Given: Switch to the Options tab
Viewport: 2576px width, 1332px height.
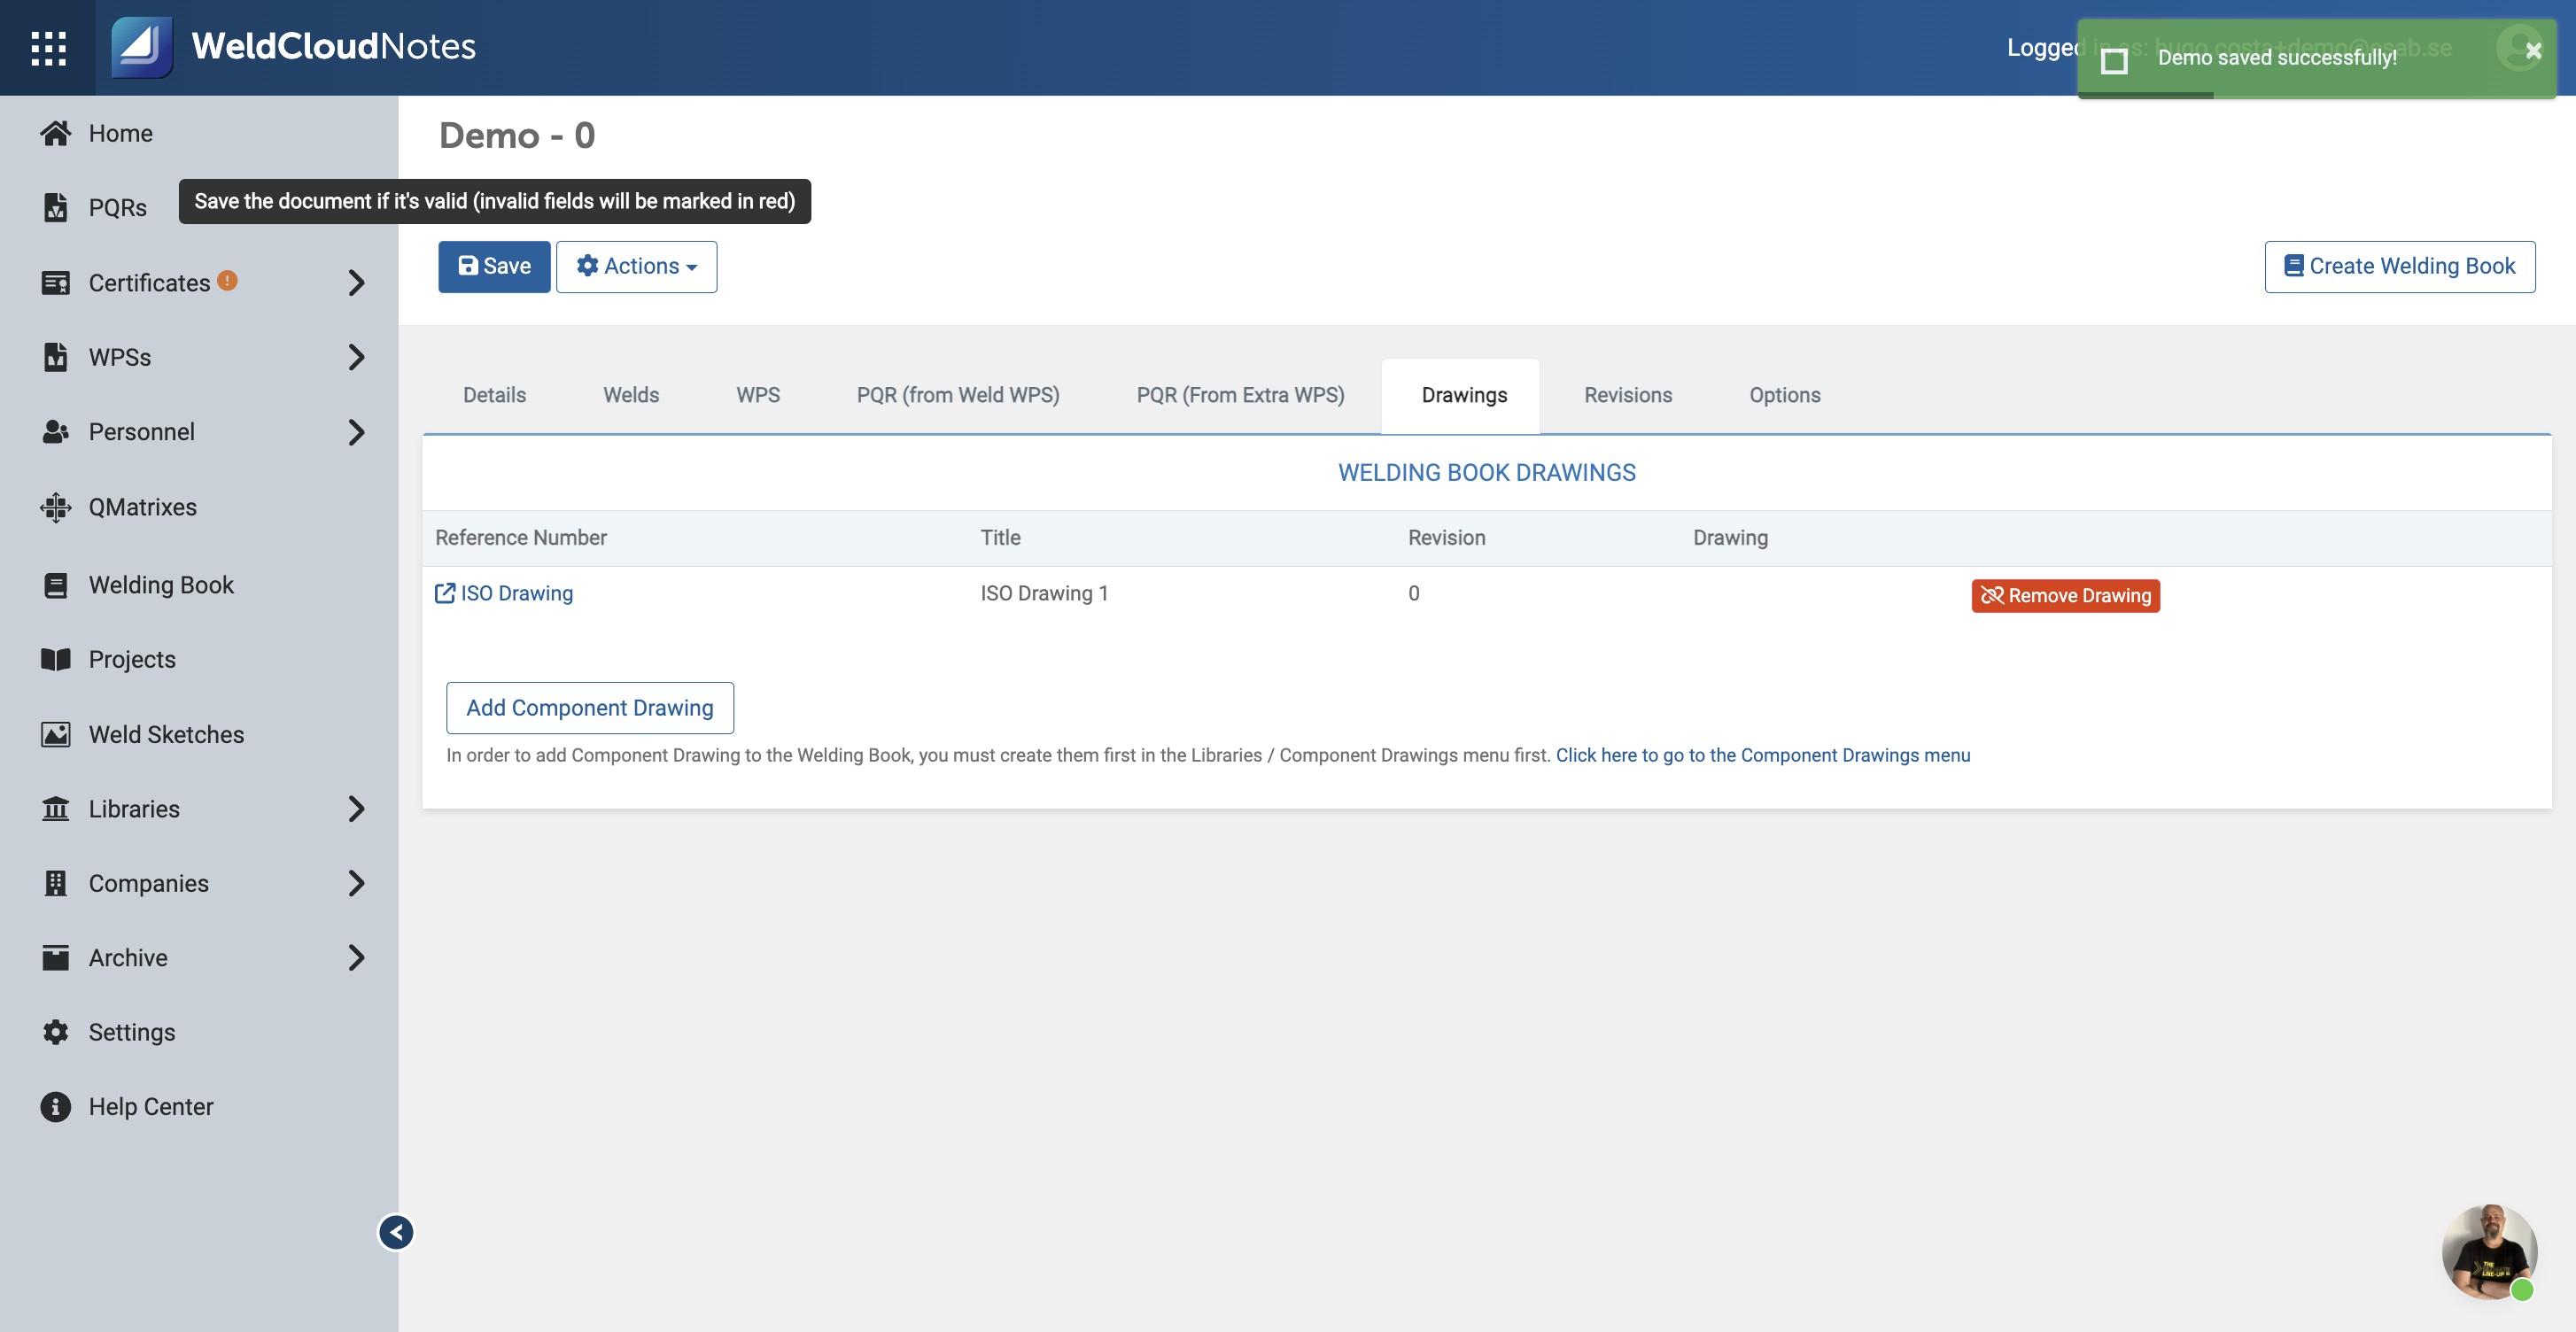Looking at the screenshot, I should pos(1784,395).
